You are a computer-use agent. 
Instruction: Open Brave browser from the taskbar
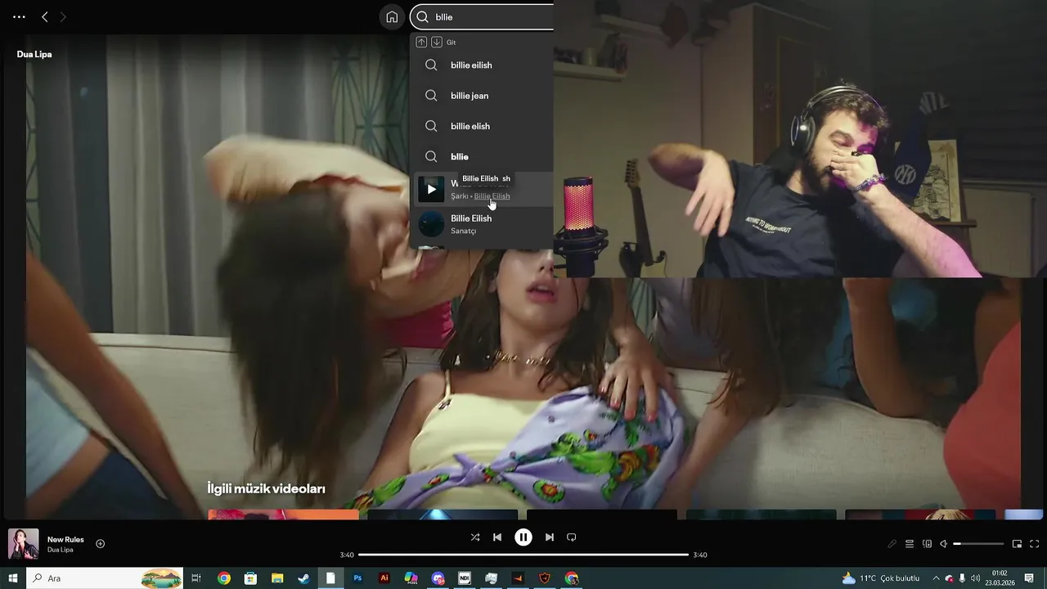coord(545,578)
